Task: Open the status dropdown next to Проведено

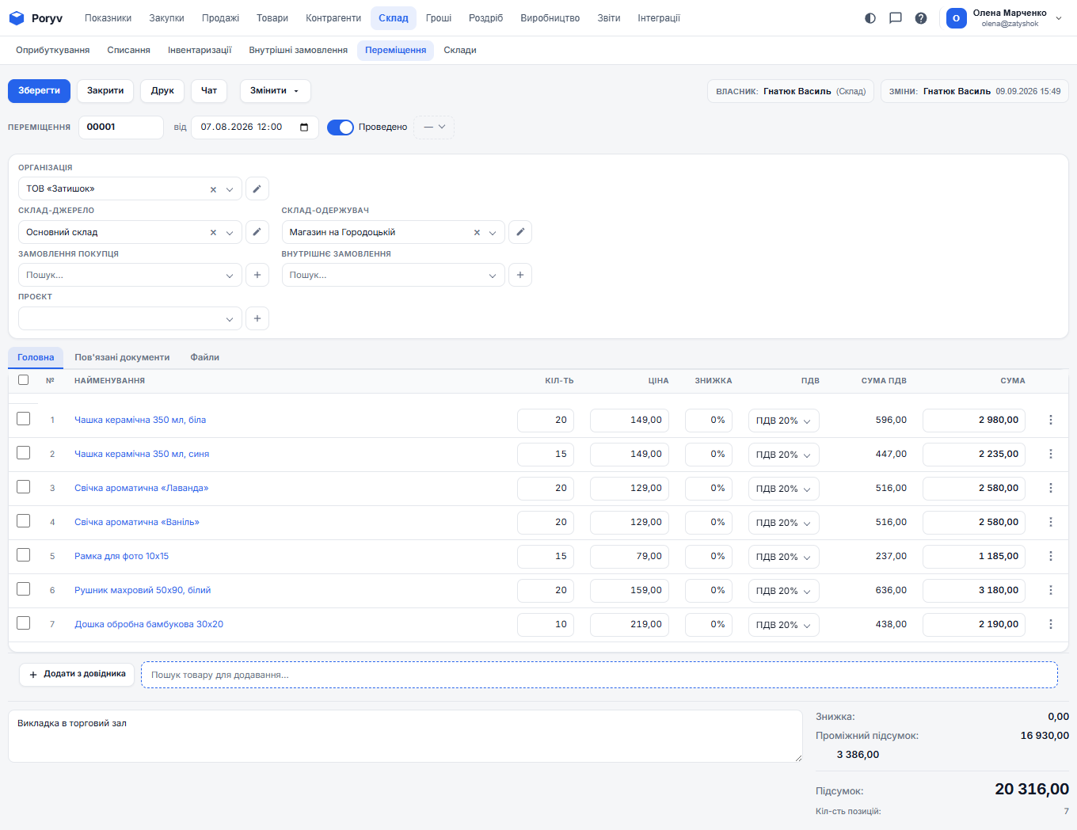Action: [434, 128]
